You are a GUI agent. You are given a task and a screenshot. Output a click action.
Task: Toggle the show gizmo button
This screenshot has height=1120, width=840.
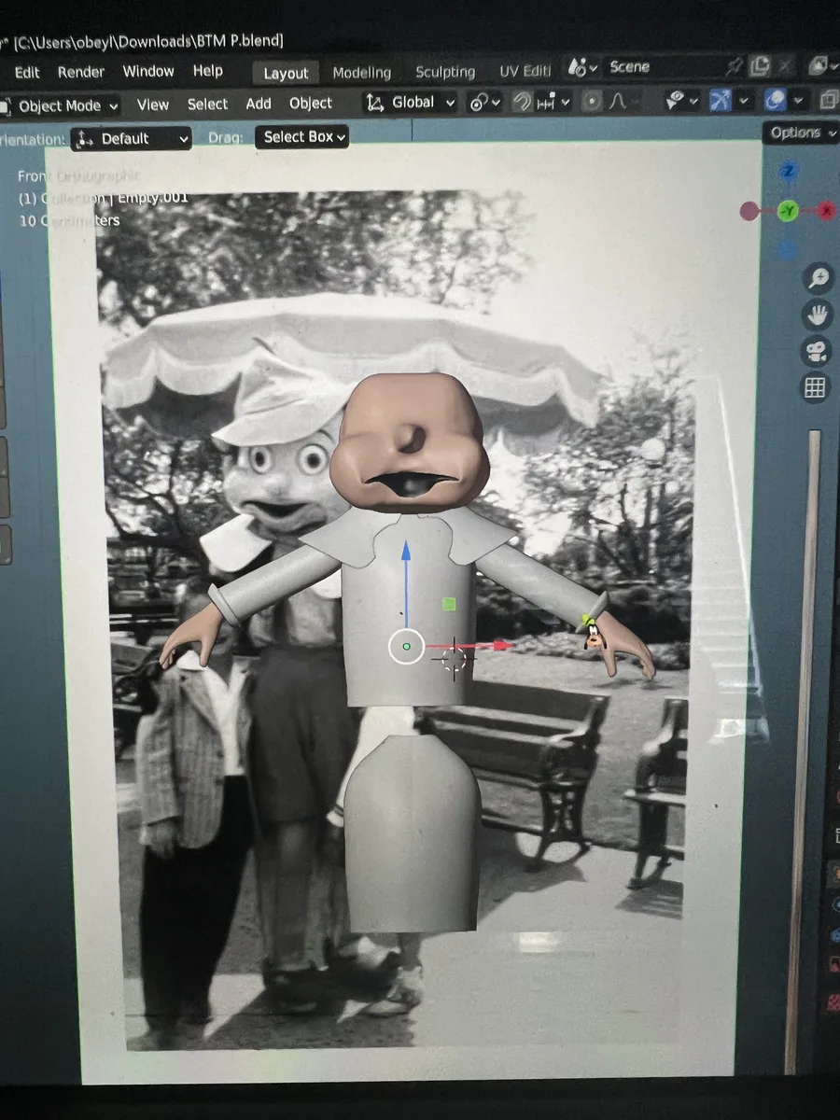click(720, 100)
